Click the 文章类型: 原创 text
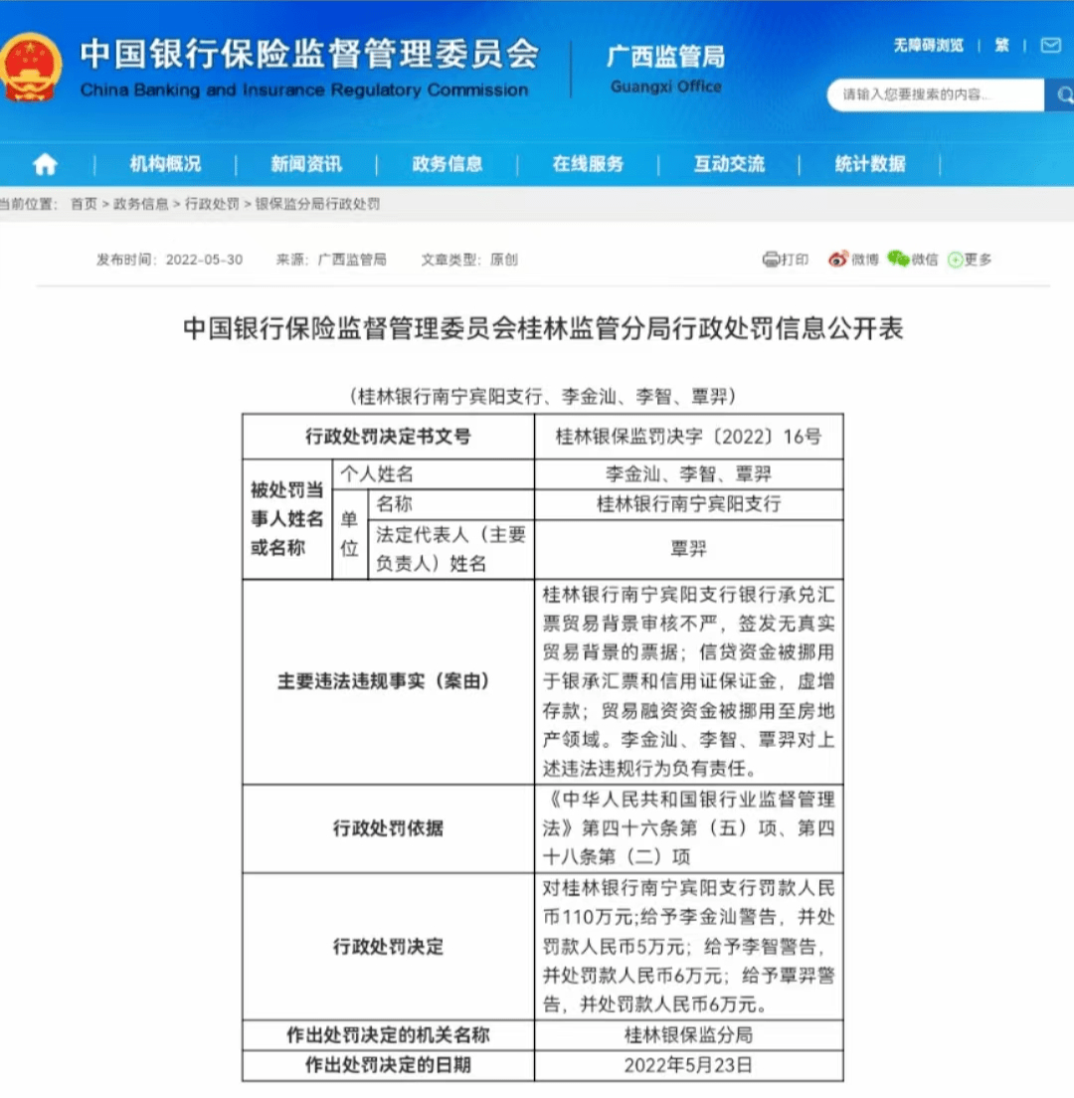The height and width of the screenshot is (1098, 1074). pyautogui.click(x=469, y=260)
